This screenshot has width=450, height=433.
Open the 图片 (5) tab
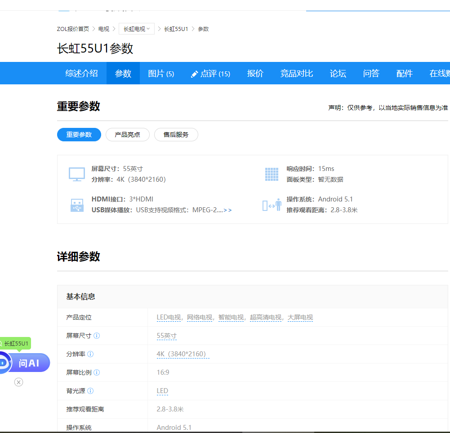161,73
